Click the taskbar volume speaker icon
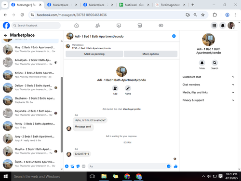 pyautogui.click(x=209, y=176)
